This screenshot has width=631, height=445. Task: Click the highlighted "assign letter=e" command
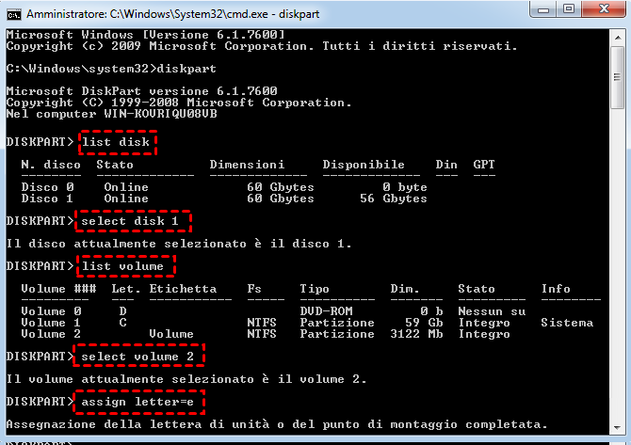138,402
